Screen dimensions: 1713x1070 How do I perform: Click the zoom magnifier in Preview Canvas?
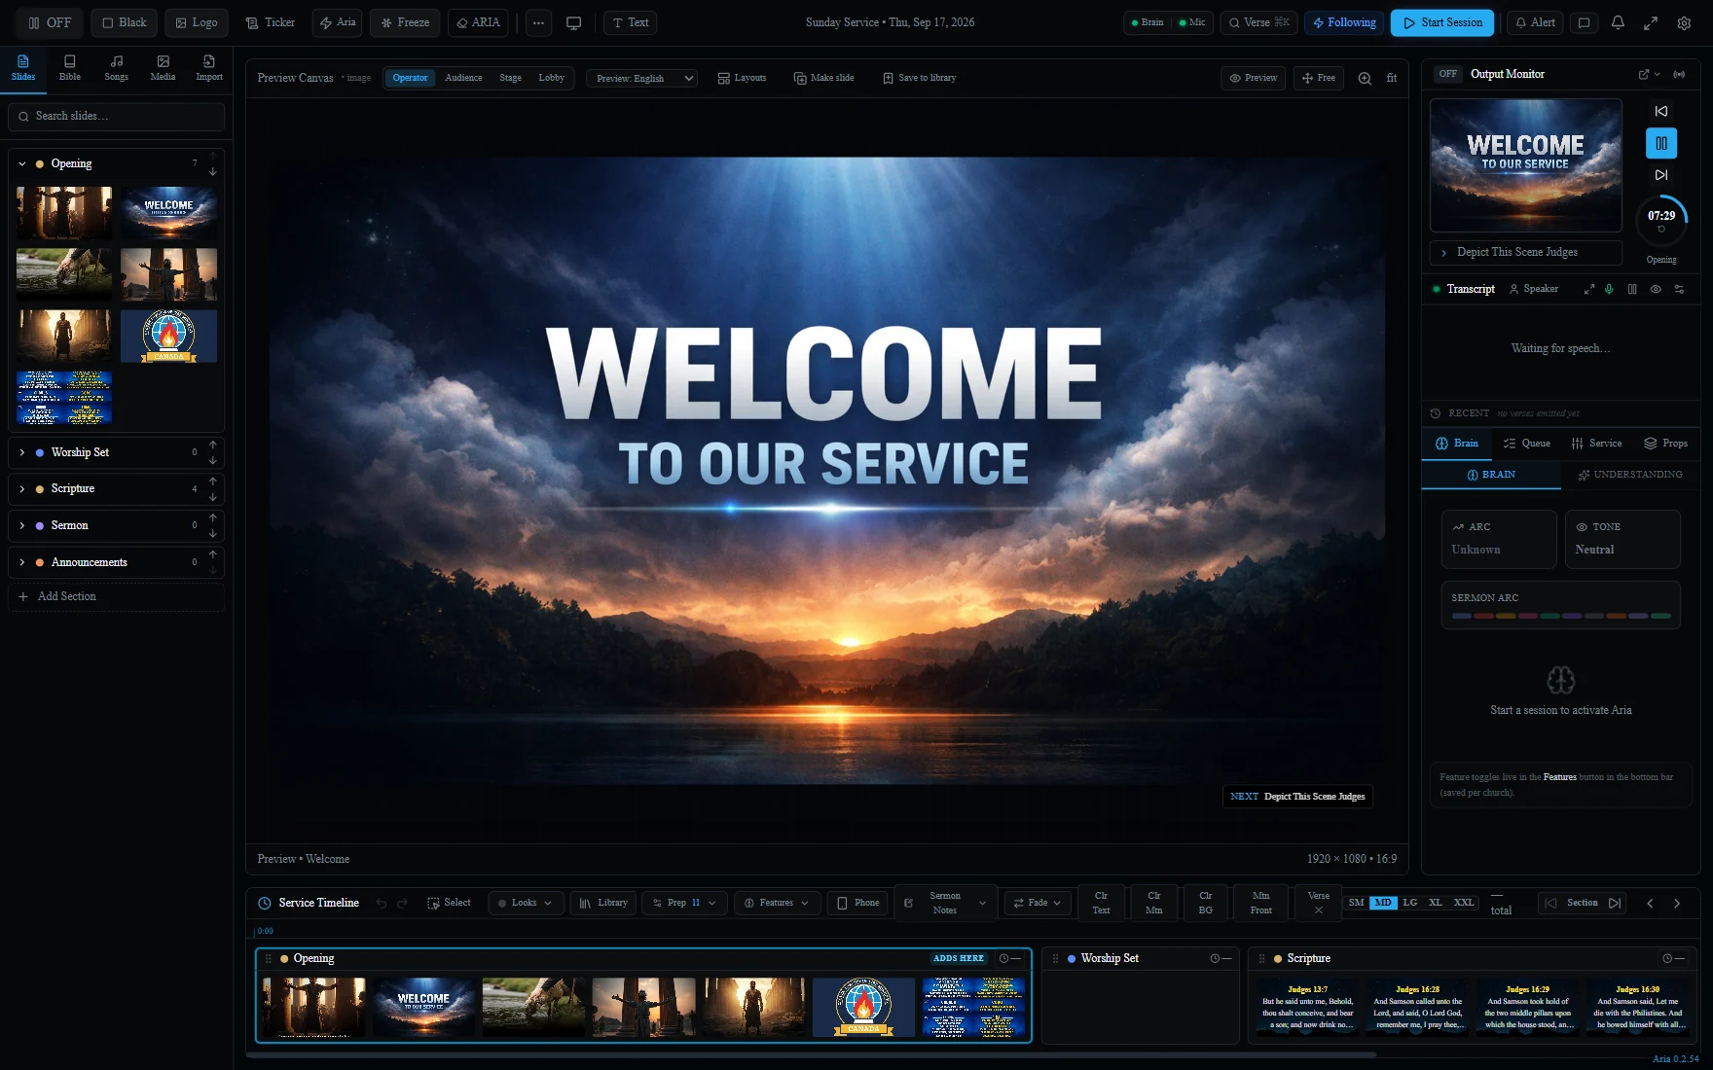pyautogui.click(x=1365, y=78)
